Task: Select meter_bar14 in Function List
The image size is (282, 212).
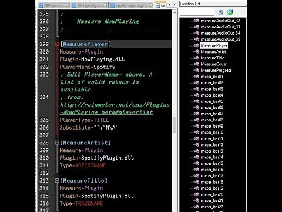Action: (211, 157)
